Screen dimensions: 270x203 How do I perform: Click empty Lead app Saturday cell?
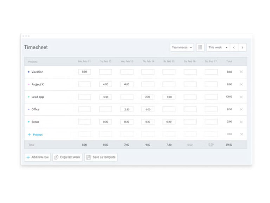tap(190, 97)
